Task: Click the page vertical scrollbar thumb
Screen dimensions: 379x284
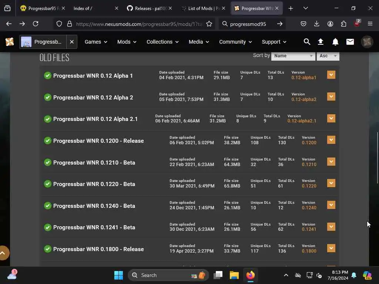Action: (x=377, y=158)
